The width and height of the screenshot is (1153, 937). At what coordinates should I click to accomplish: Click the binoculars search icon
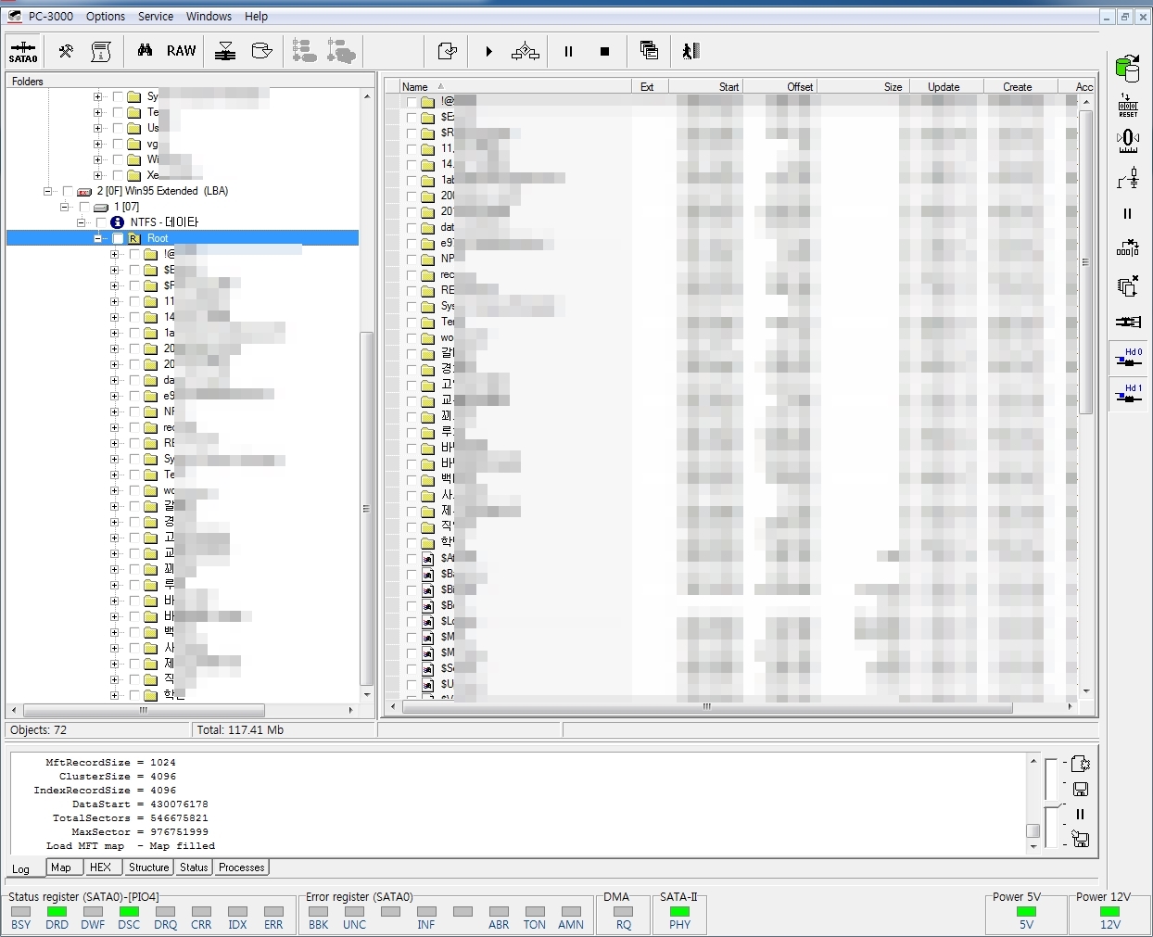point(145,51)
